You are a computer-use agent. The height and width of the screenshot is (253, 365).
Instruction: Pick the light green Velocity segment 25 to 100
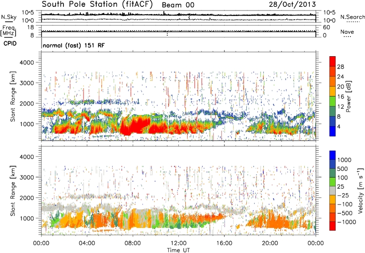click(x=333, y=182)
